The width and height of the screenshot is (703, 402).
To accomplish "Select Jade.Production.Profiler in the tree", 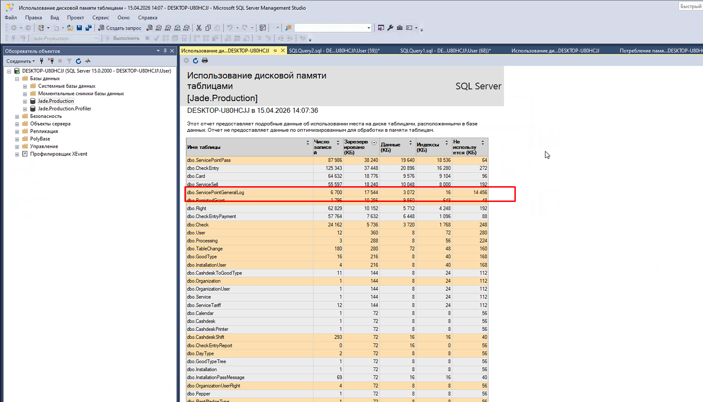I will tap(64, 109).
